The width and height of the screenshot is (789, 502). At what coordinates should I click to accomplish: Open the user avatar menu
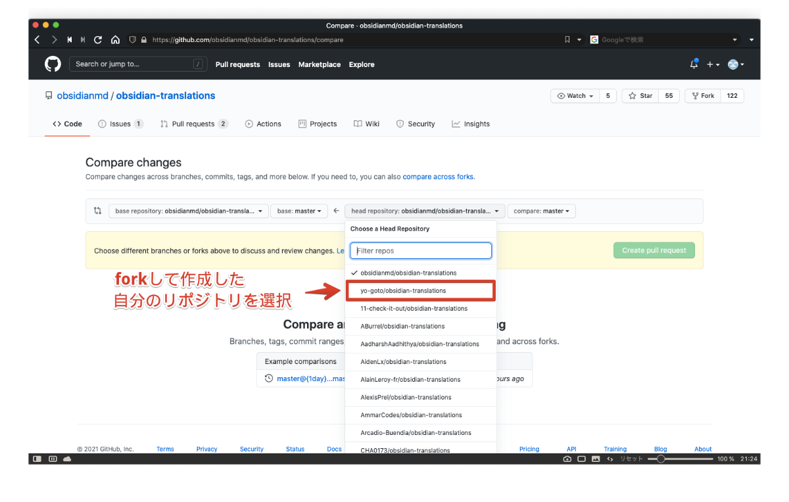[736, 64]
